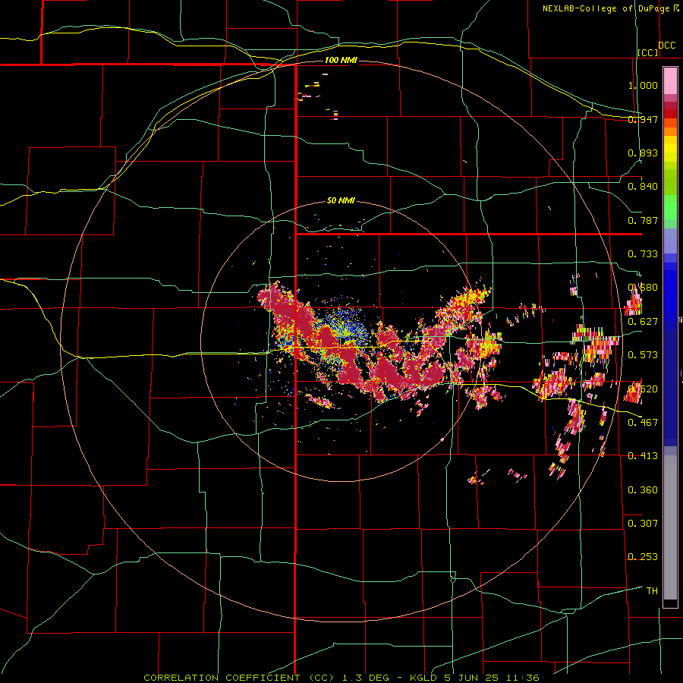
Task: Select the 0.253 scale value
Action: (643, 557)
